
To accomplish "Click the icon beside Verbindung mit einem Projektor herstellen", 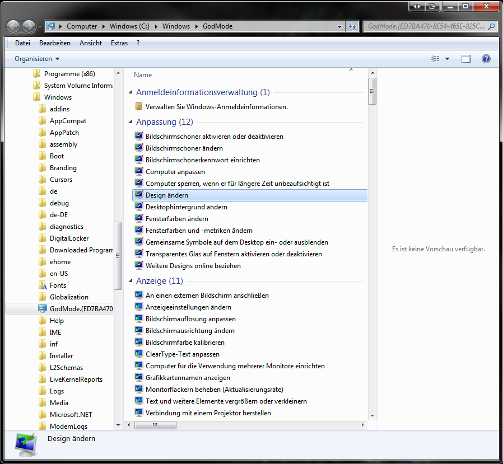I will tap(139, 413).
